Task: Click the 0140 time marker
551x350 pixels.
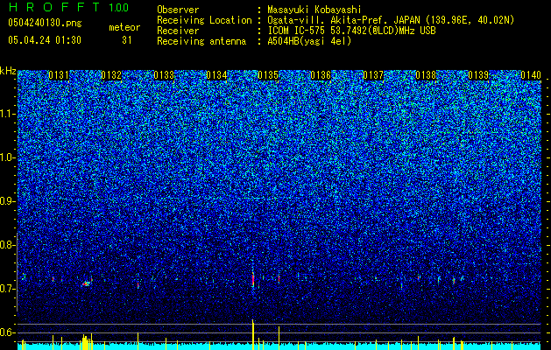Action: pyautogui.click(x=531, y=75)
